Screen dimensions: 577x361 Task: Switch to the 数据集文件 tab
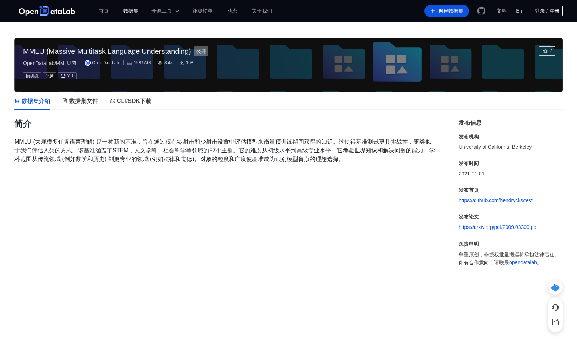click(x=80, y=101)
